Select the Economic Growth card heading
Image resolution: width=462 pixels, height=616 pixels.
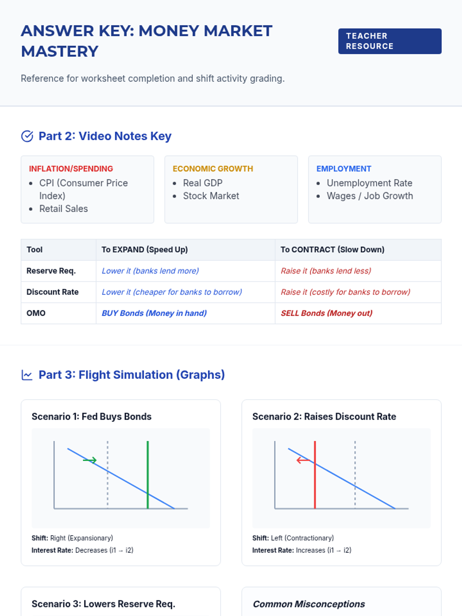tap(213, 169)
